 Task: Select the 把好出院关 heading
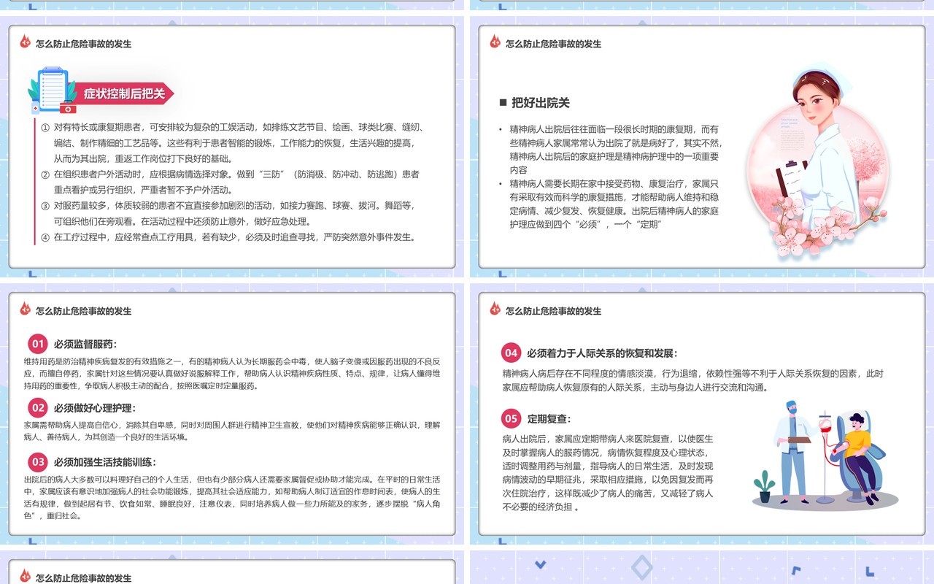click(x=541, y=103)
